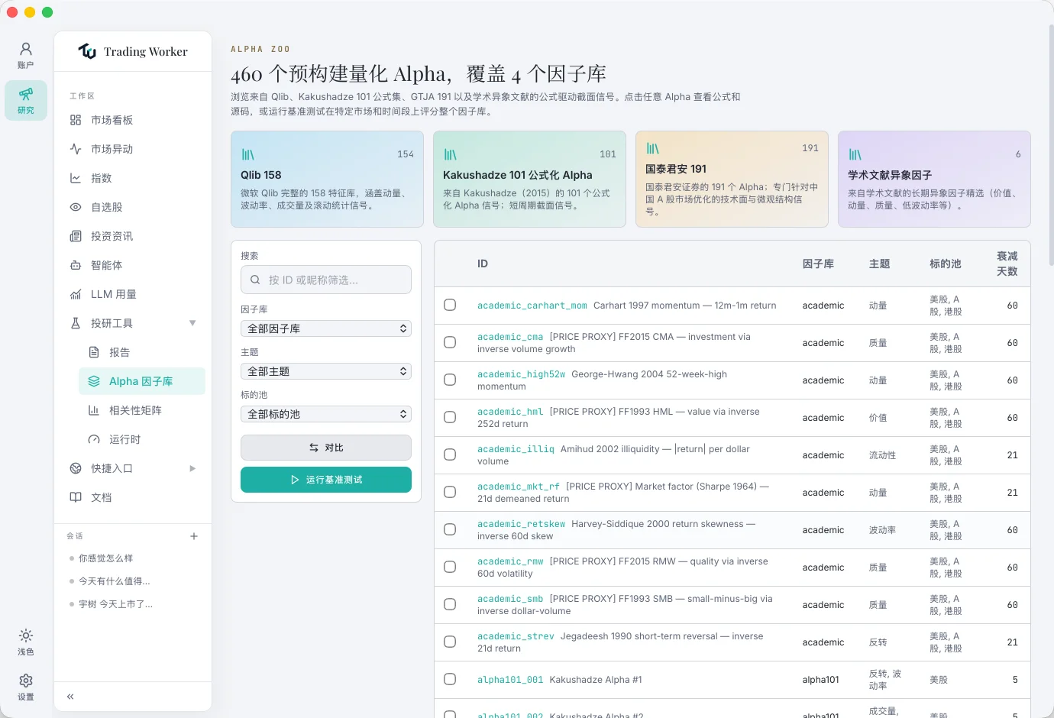Check the academic_carhart_mom row checkbox
1054x718 pixels.
(450, 305)
